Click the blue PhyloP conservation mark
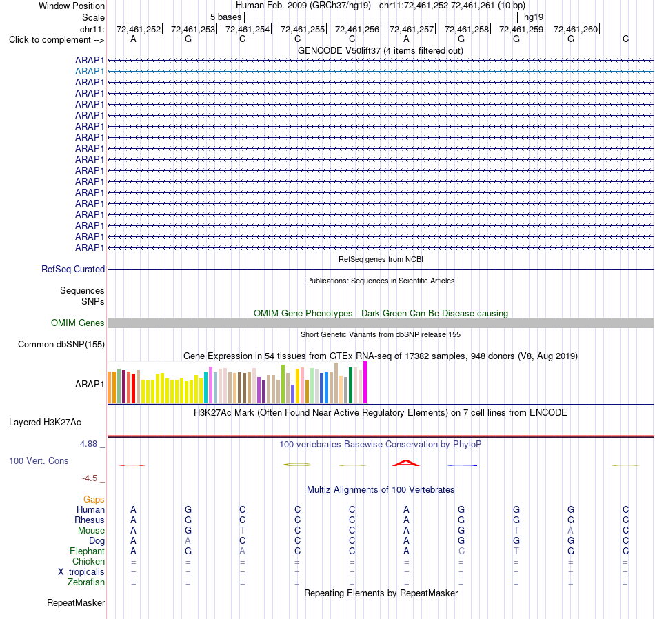The image size is (655, 619). 462,465
